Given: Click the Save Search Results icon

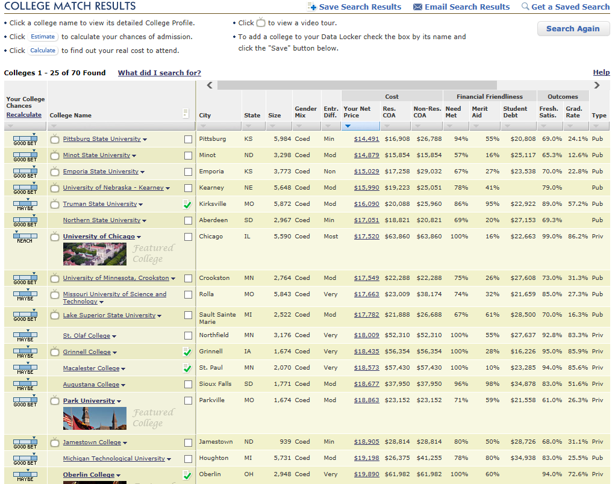Looking at the screenshot, I should click(x=311, y=7).
